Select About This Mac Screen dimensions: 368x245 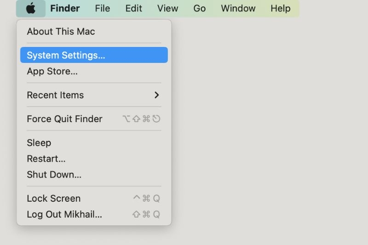(61, 32)
